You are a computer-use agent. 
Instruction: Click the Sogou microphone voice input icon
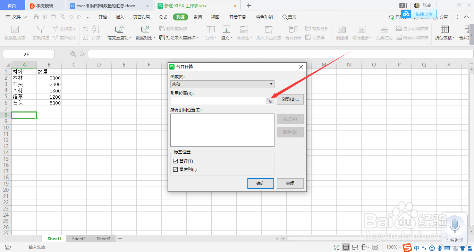pos(439,248)
